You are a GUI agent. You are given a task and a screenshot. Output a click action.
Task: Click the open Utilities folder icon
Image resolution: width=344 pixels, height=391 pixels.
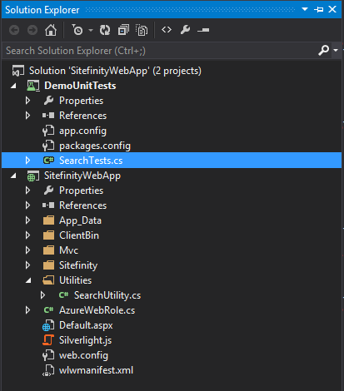pos(48,280)
